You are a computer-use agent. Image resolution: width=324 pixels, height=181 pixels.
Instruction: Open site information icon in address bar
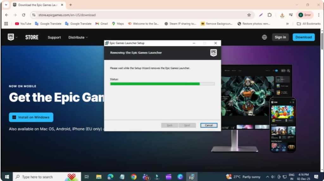click(x=34, y=15)
